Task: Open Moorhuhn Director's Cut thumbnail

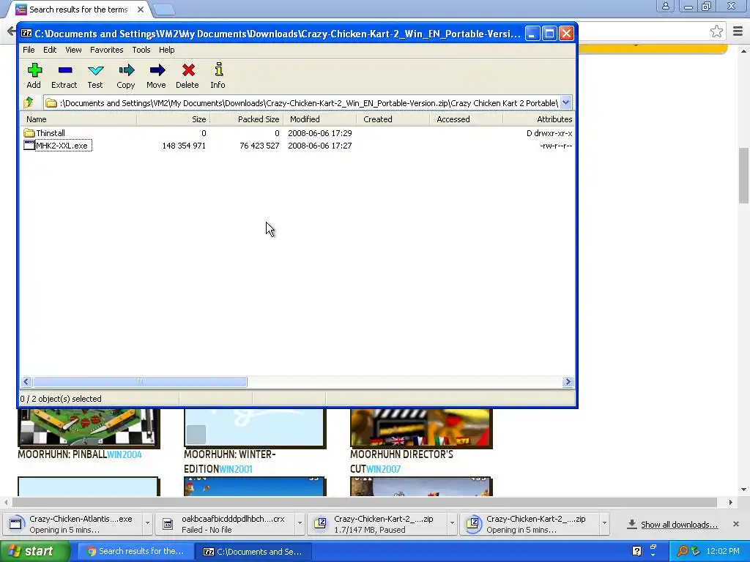Action: [421, 427]
